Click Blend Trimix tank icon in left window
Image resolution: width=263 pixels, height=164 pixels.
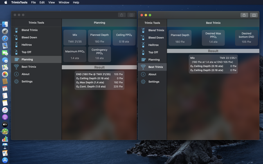[16, 30]
